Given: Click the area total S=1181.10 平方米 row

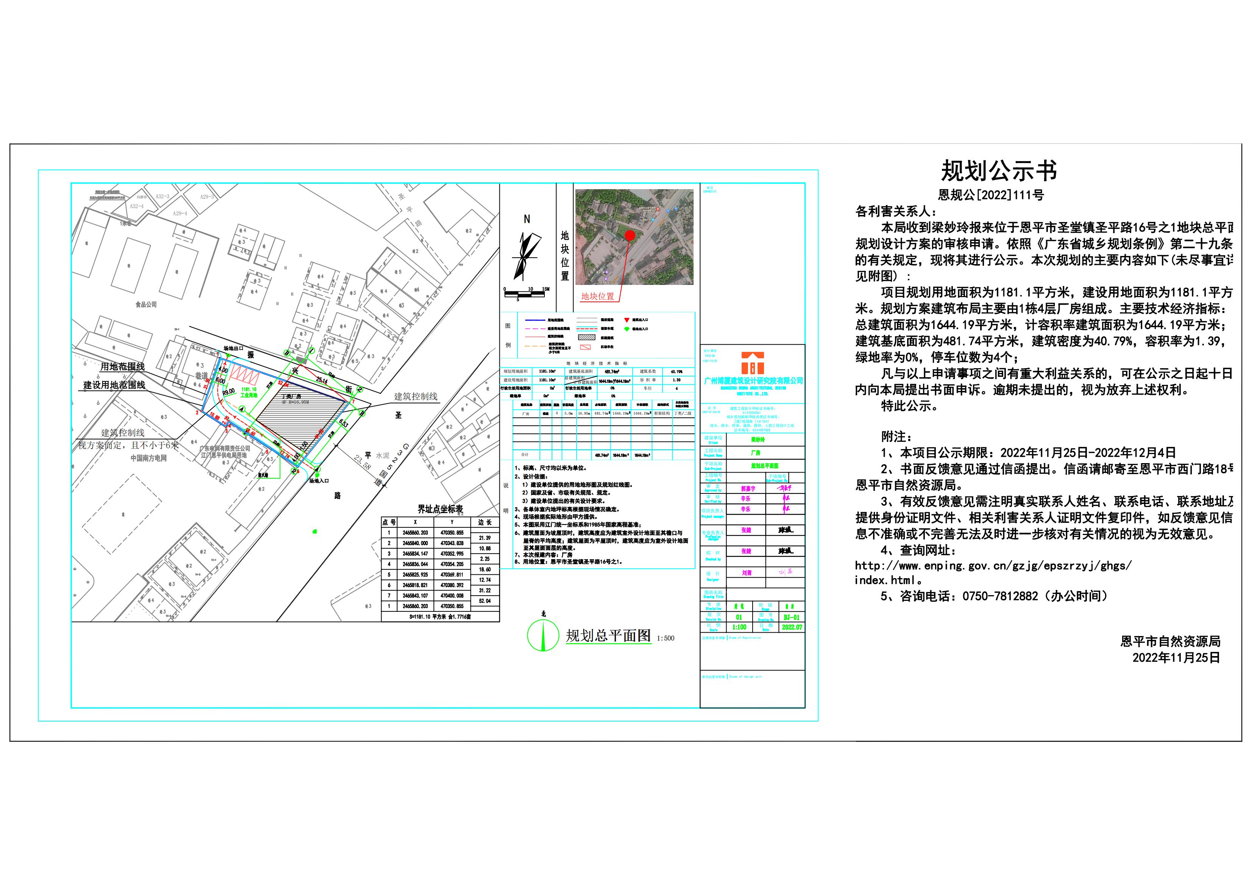Looking at the screenshot, I should (441, 617).
